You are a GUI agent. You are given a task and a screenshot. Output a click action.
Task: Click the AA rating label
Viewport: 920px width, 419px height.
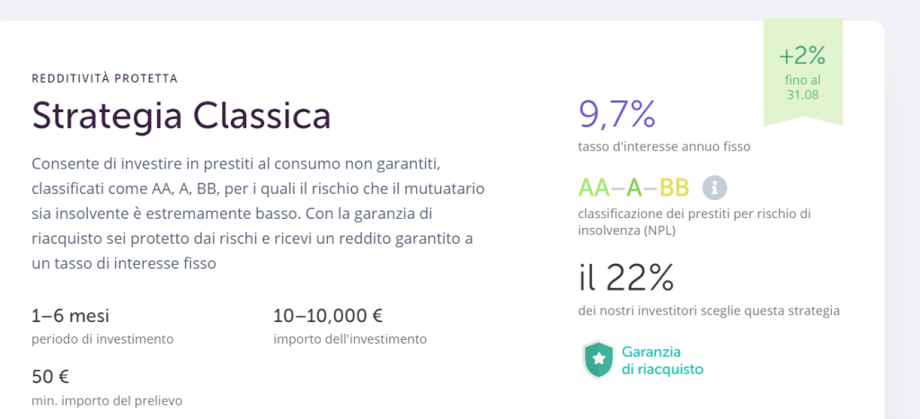point(595,188)
